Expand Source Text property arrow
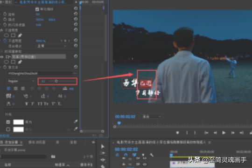The image size is (252, 168). coord(0,67)
